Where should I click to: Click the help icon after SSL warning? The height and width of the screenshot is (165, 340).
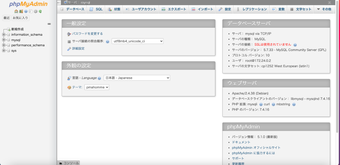coord(295,45)
